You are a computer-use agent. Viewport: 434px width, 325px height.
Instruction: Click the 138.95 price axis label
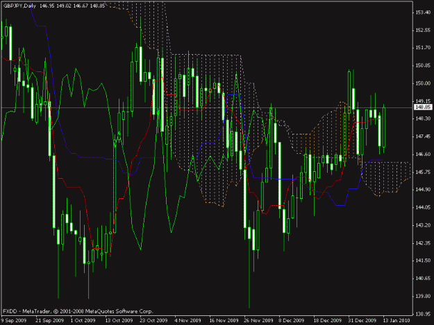pos(423,314)
